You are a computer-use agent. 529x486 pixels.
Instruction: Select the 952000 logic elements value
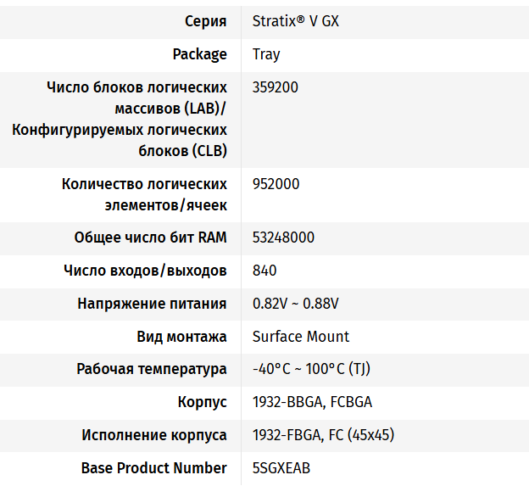coord(276,184)
